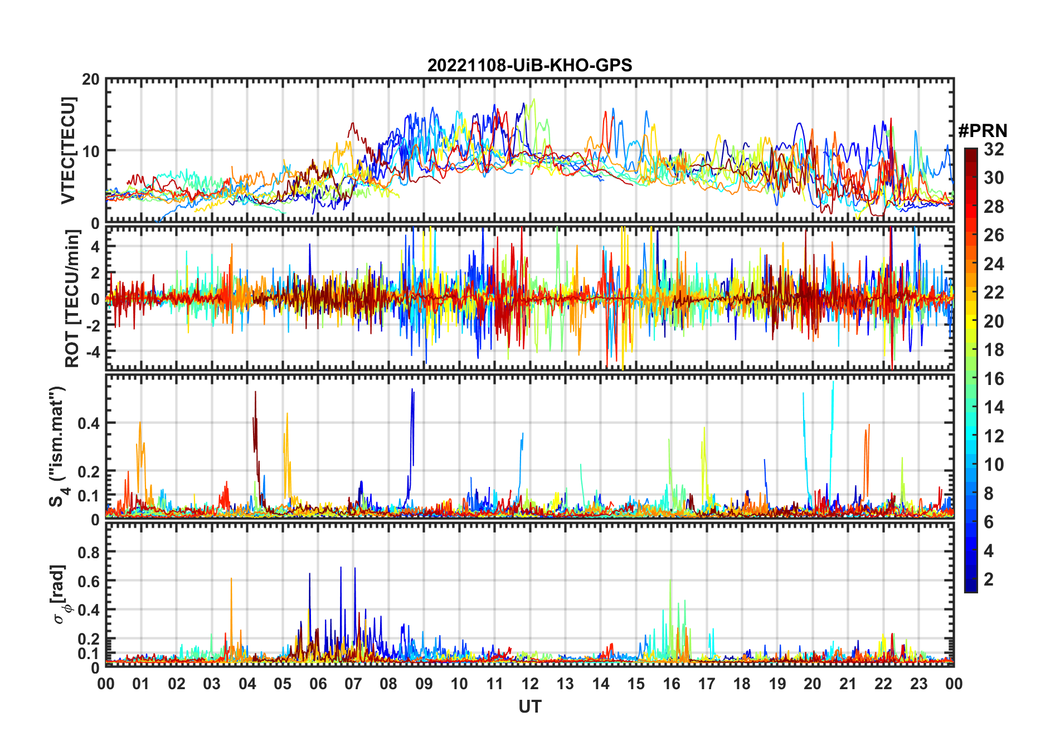Click the plot title 20221108-UiB-KHO-GPS
The width and height of the screenshot is (1060, 741).
coord(529,66)
